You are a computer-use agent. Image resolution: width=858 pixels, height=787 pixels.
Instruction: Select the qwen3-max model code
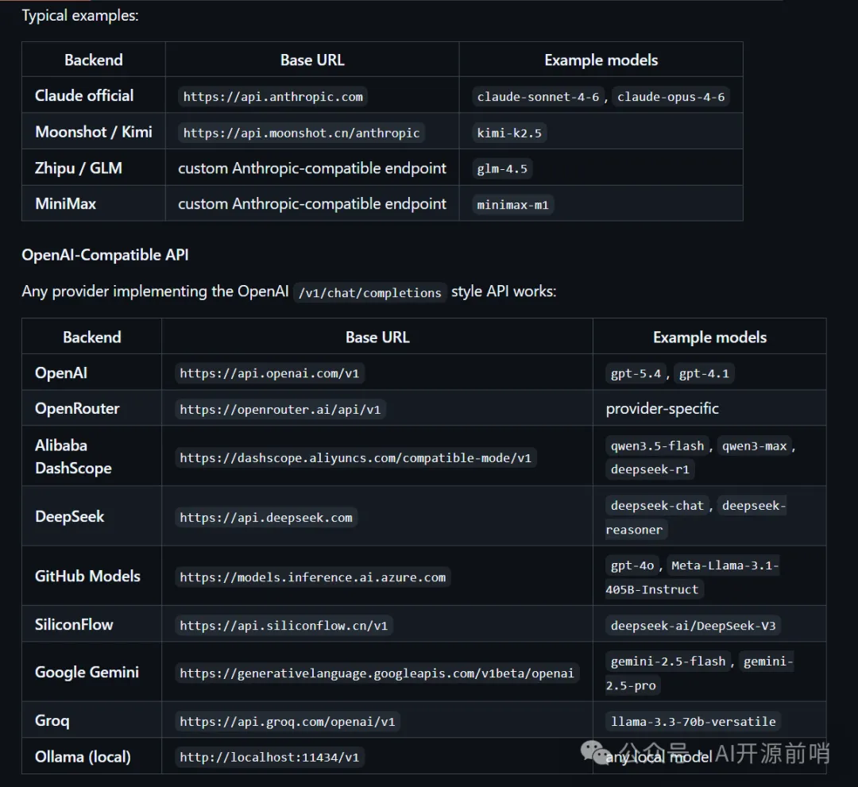754,446
